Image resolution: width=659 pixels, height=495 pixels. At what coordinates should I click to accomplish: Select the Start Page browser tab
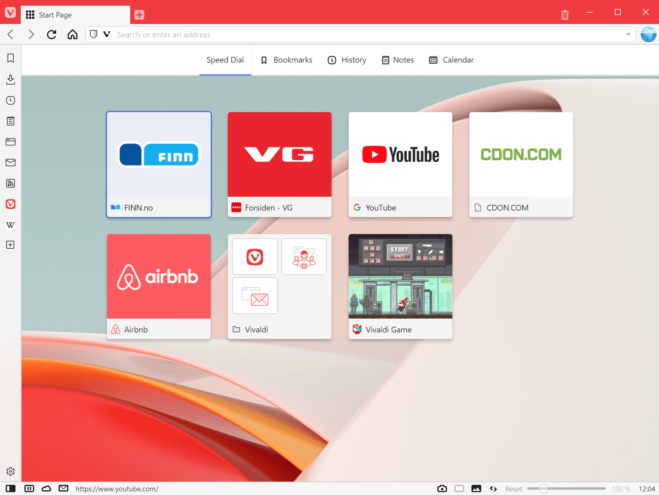pyautogui.click(x=75, y=15)
